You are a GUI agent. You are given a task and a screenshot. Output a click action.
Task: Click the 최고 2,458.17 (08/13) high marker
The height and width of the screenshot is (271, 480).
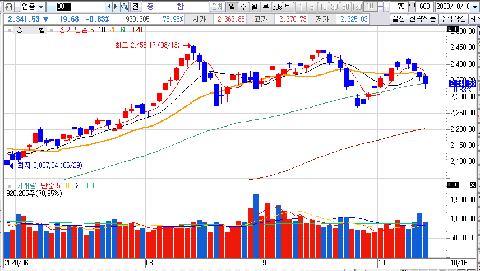(153, 45)
